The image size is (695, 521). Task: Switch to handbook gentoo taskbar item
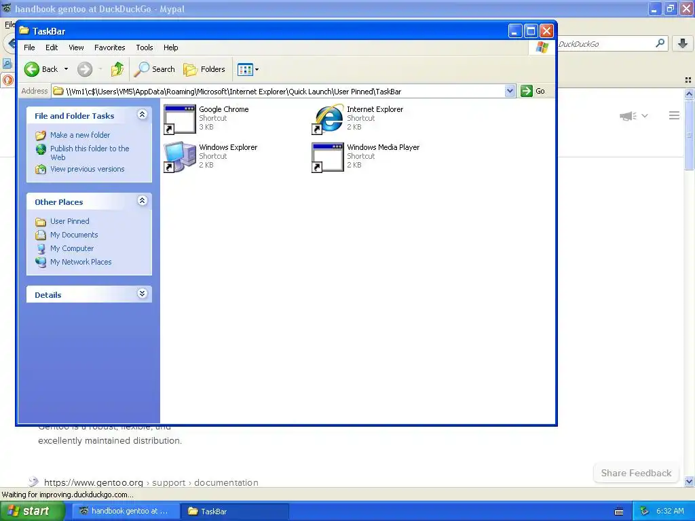pyautogui.click(x=126, y=512)
